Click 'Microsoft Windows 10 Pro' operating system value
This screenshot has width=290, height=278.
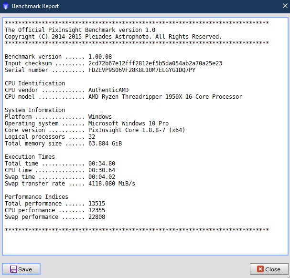pyautogui.click(x=129, y=124)
